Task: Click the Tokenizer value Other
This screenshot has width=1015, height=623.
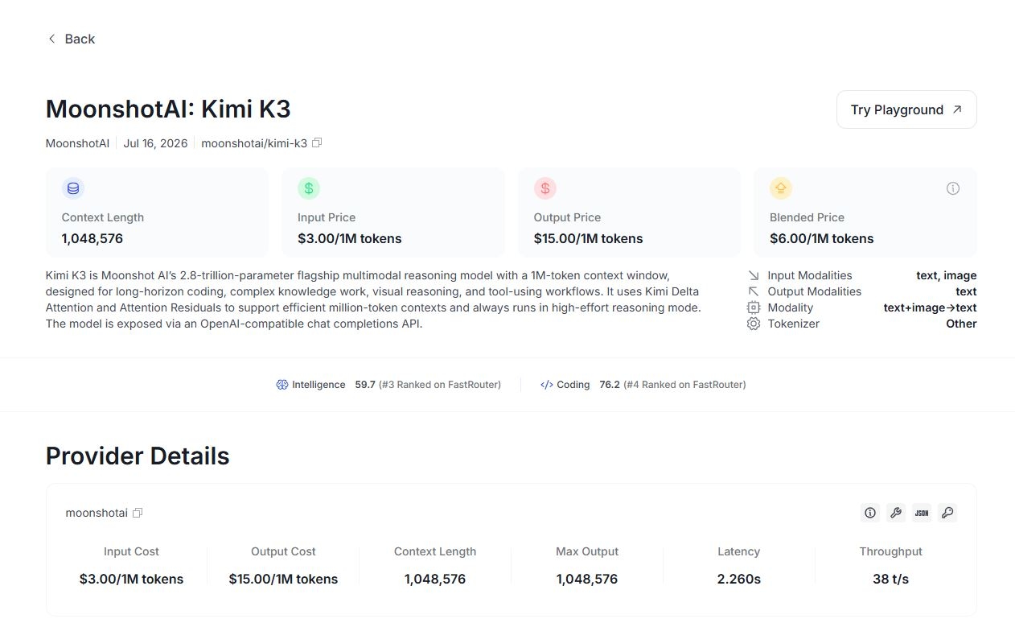Action: [x=961, y=324]
